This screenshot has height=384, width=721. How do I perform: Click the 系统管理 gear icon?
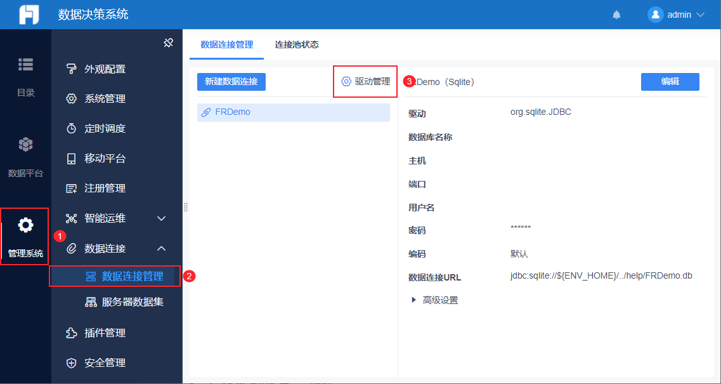tap(71, 98)
